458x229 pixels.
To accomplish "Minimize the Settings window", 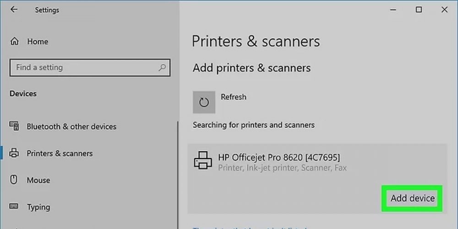I will tap(393, 10).
